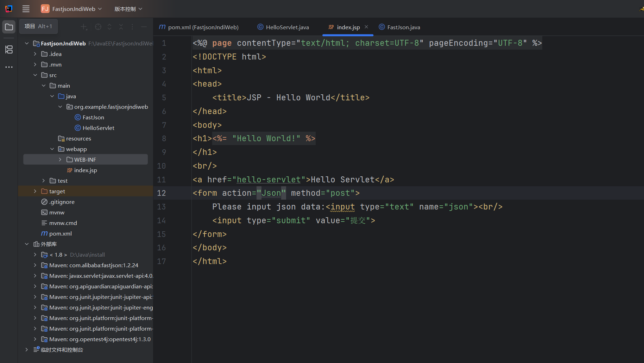
Task: Collapse the FastjsonJndiWeb root node chevron
Action: (x=27, y=43)
